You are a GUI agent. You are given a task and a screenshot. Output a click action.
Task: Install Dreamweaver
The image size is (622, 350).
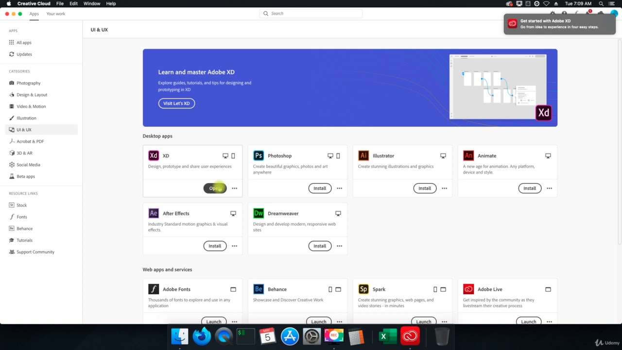coord(320,246)
